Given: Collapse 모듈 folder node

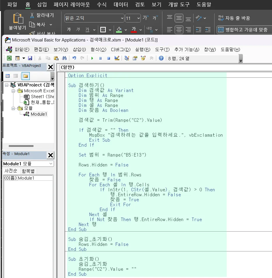Looking at the screenshot, I should pos(13,108).
